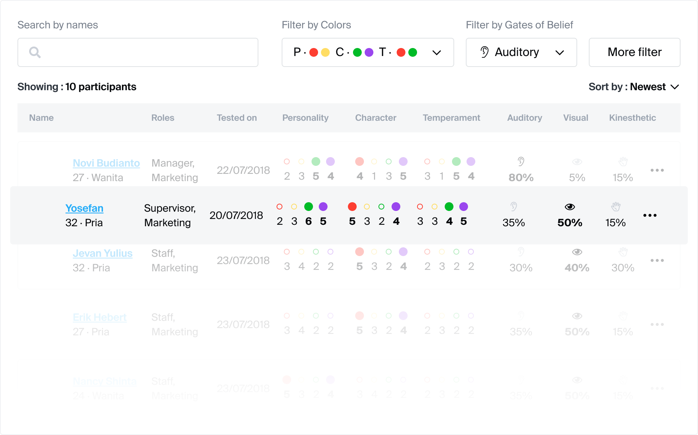This screenshot has height=435, width=698.
Task: Open Yosefan's three-dot more options
Action: [x=650, y=215]
